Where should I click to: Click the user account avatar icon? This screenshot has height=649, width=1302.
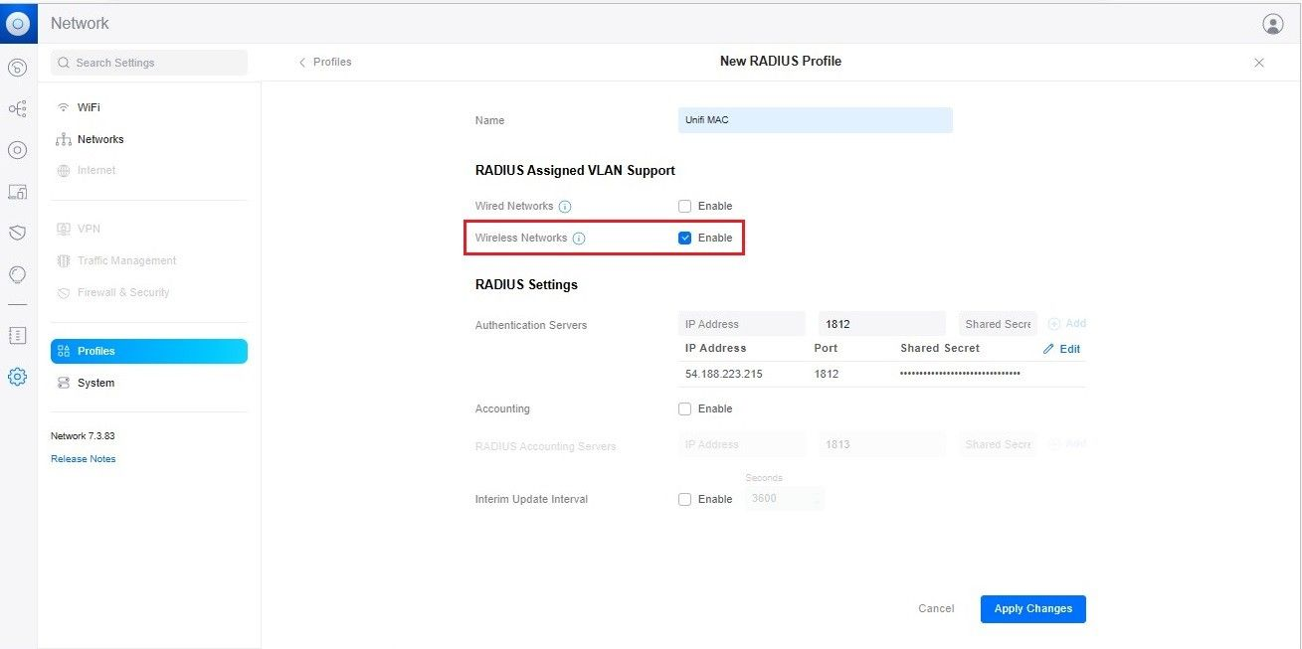coord(1272,24)
